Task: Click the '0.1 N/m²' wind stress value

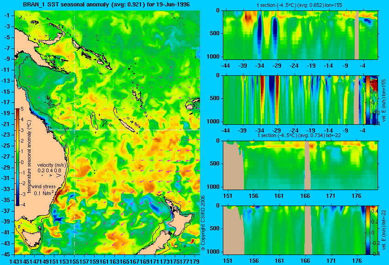Action: pos(43,193)
